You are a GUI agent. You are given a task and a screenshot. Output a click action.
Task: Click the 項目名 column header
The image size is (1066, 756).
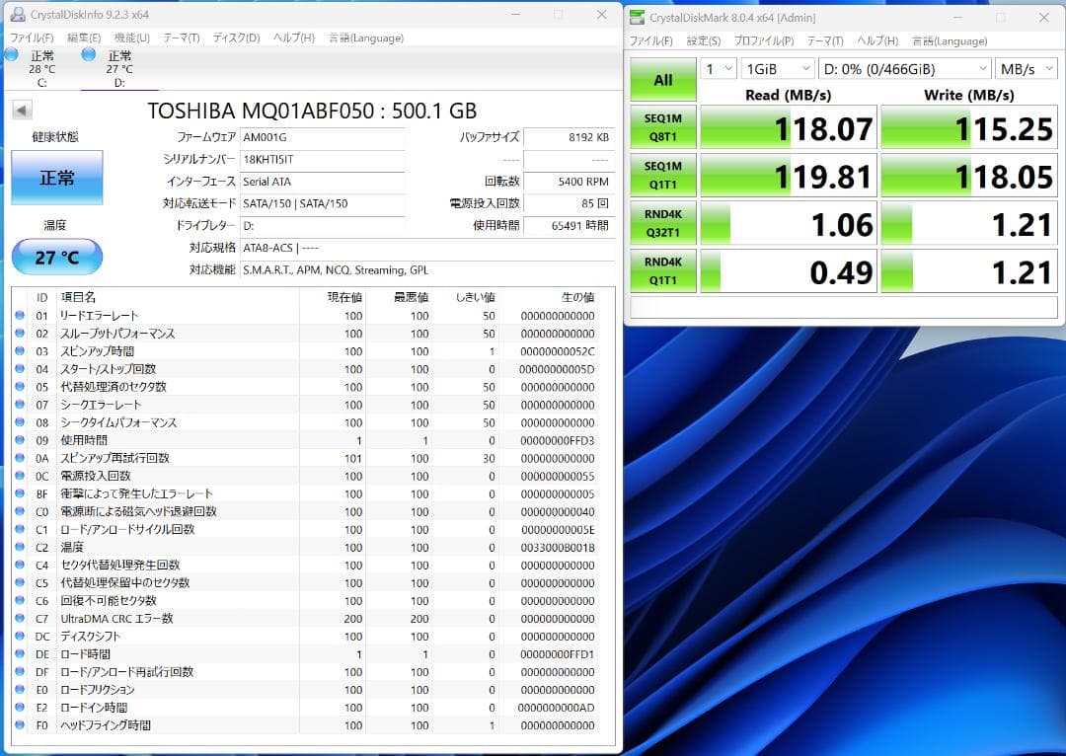(x=78, y=297)
